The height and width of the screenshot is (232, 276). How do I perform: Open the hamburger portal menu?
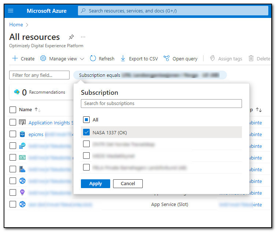pos(11,11)
